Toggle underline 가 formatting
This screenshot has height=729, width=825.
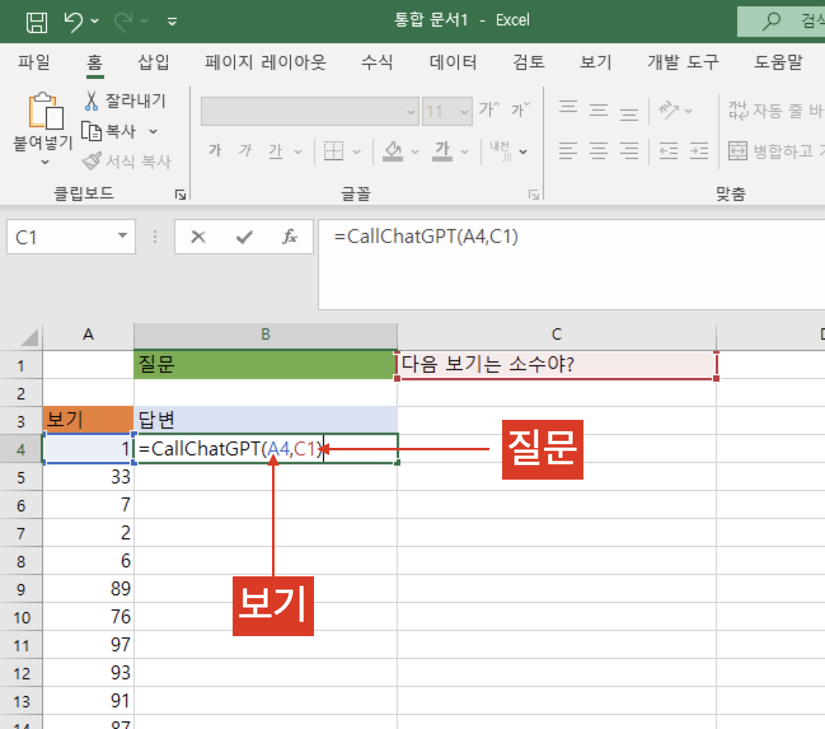click(x=275, y=151)
